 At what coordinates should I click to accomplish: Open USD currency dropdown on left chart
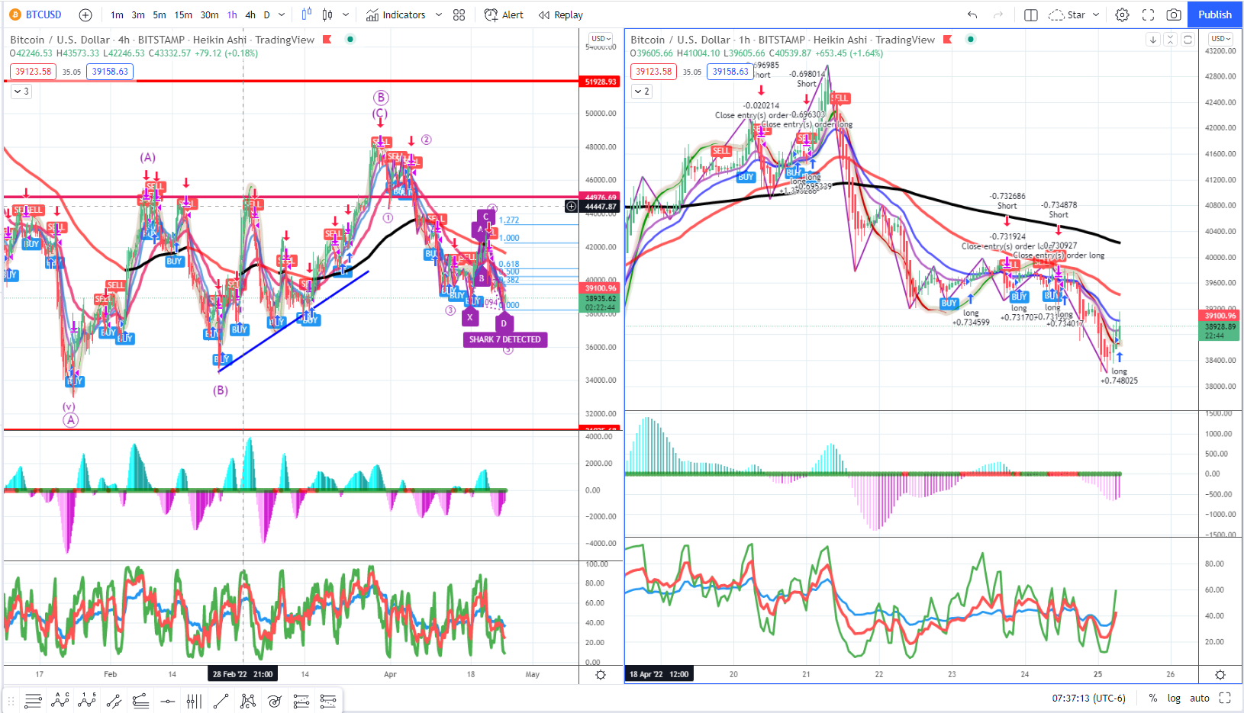[x=601, y=39]
